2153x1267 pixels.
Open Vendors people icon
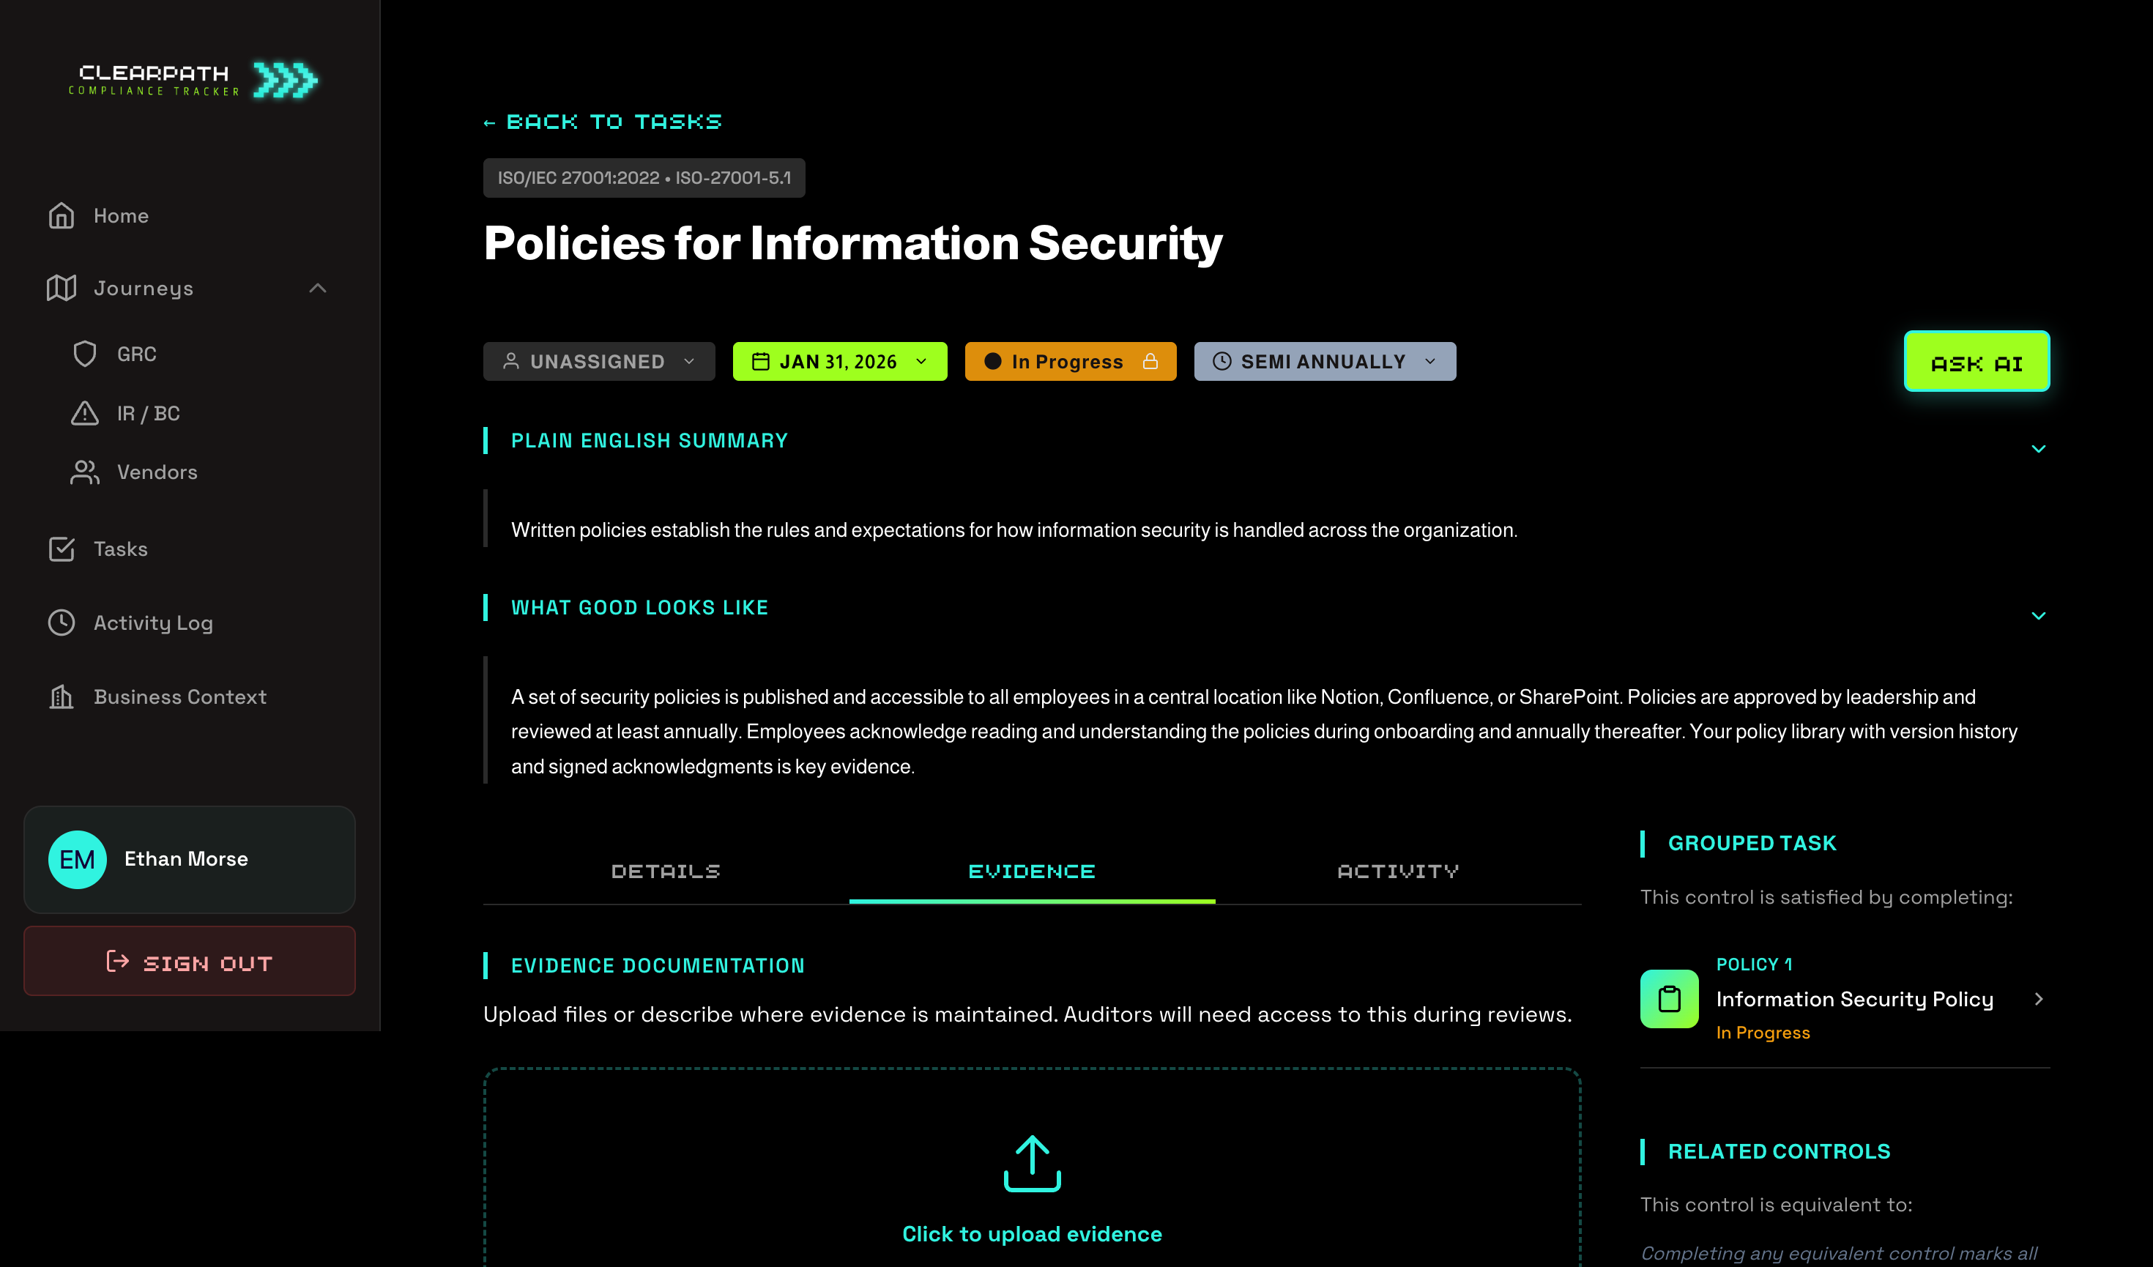[85, 472]
